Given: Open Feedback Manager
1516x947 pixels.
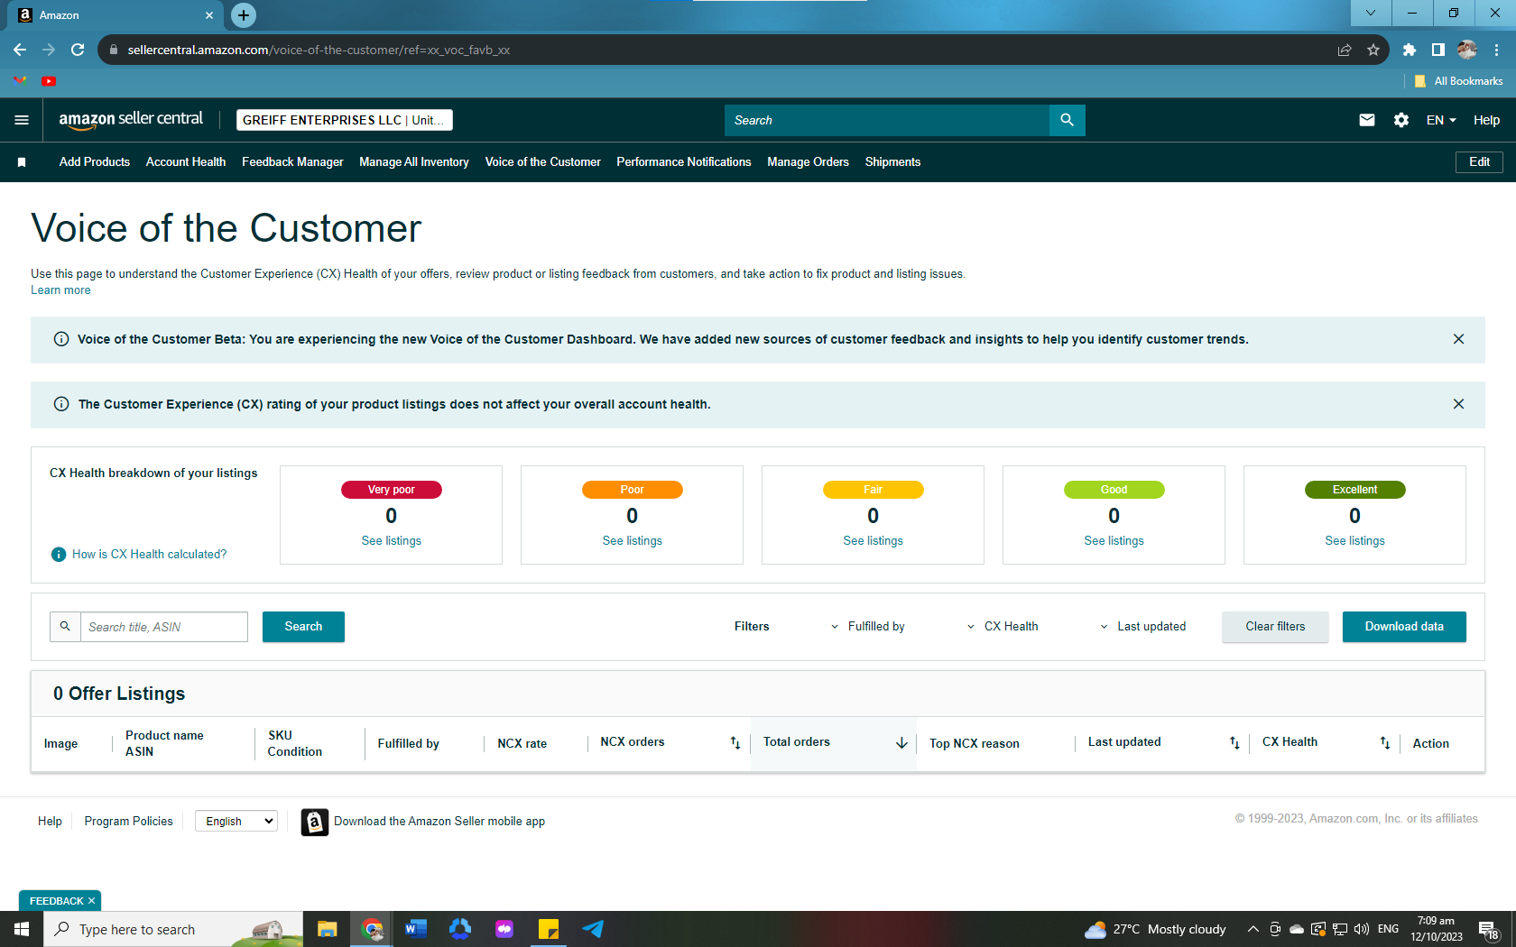Looking at the screenshot, I should tap(292, 162).
